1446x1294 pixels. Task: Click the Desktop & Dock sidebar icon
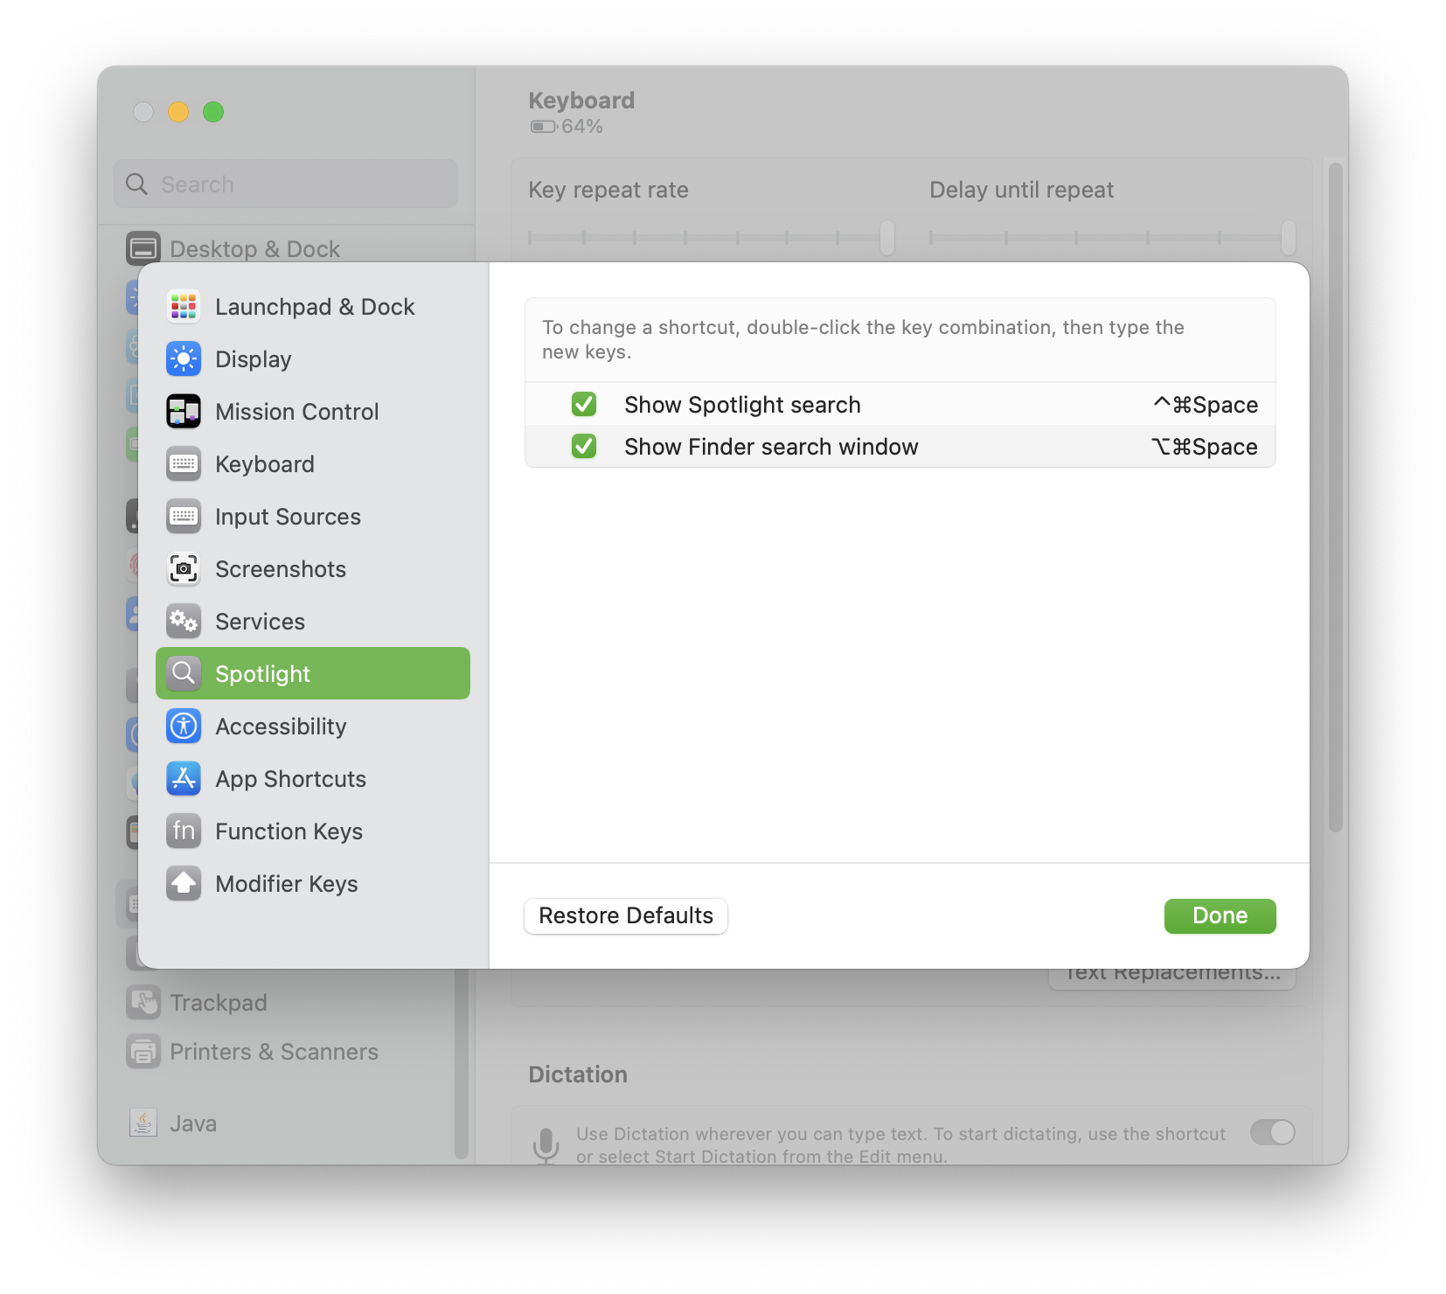point(143,248)
